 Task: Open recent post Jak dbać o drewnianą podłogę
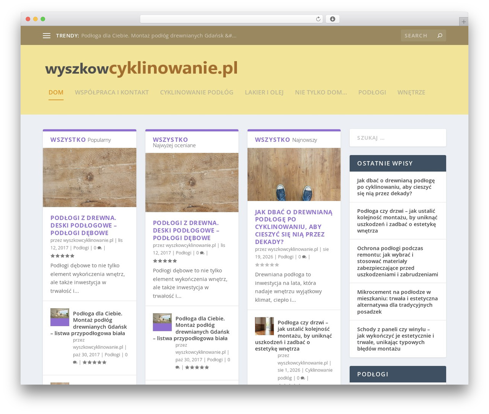(x=396, y=187)
